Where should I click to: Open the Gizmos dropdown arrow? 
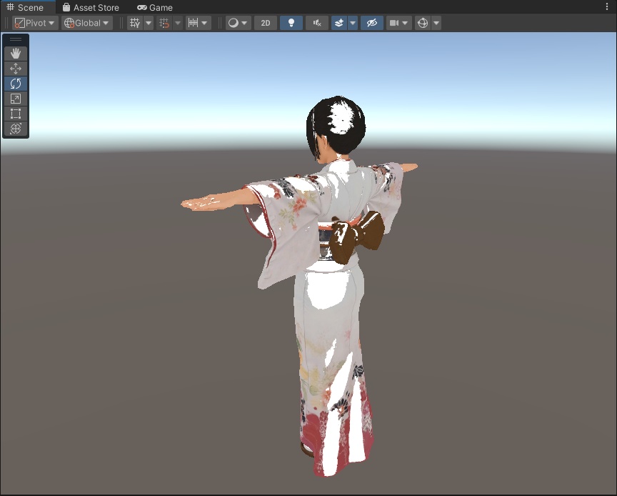click(x=436, y=22)
